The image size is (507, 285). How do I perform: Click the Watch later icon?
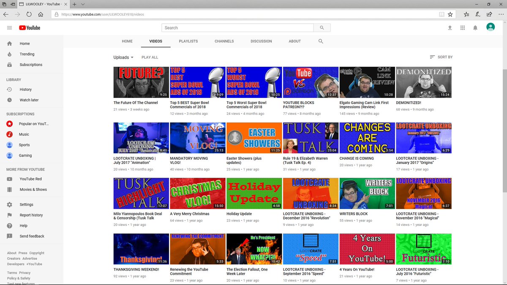click(x=10, y=100)
